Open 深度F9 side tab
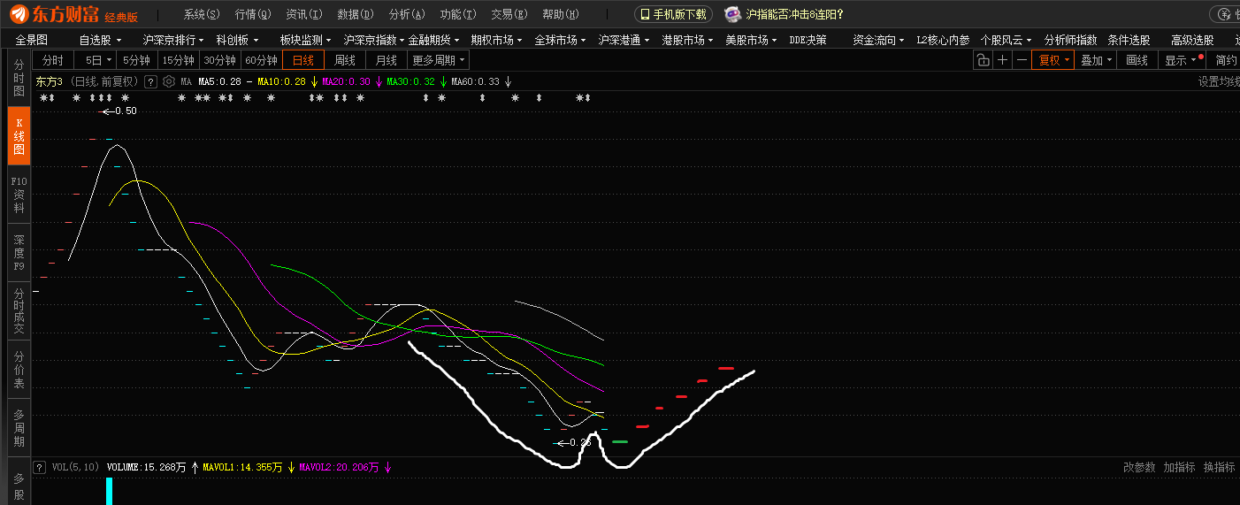 click(19, 252)
